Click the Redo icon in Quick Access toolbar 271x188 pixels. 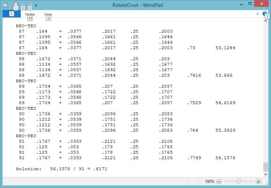(x=30, y=7)
